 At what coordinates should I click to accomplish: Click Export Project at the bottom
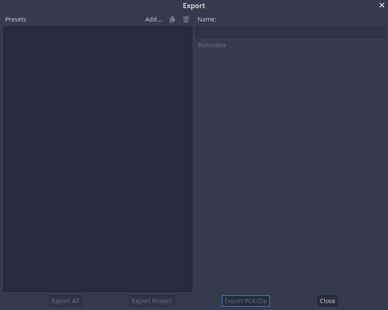click(x=152, y=301)
